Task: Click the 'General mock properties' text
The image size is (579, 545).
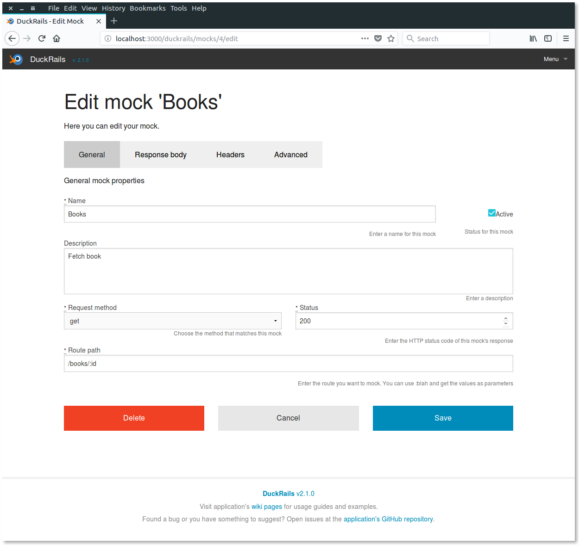Action: click(x=104, y=180)
